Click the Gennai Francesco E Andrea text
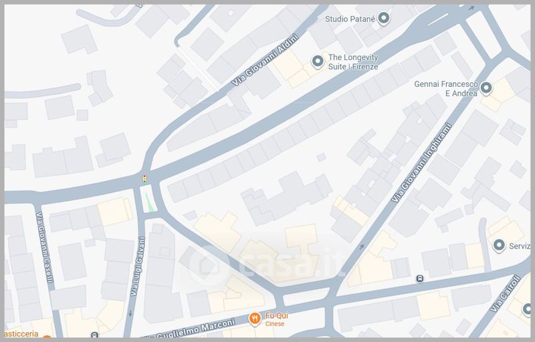Viewport: 535px width, 342px height. tap(446, 89)
